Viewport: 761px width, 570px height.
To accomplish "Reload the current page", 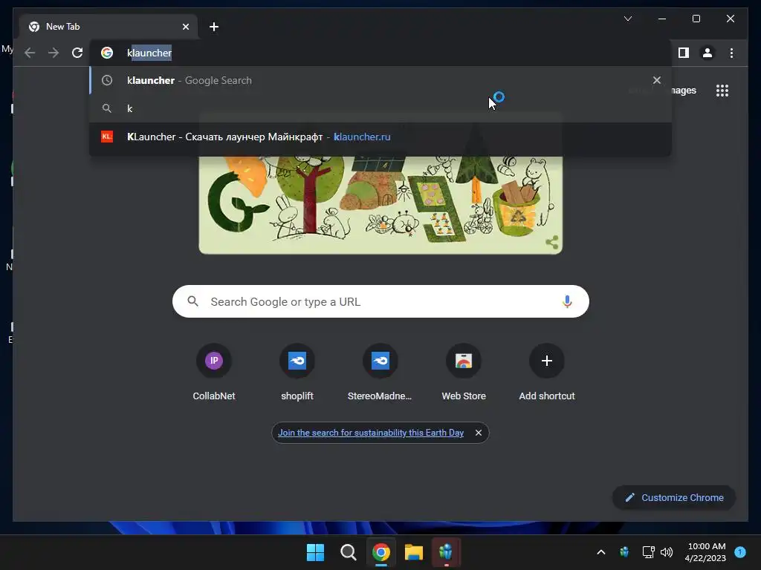I will pyautogui.click(x=77, y=53).
